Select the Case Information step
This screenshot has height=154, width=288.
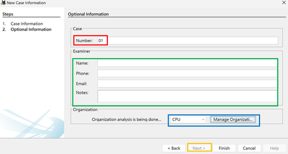click(x=27, y=24)
